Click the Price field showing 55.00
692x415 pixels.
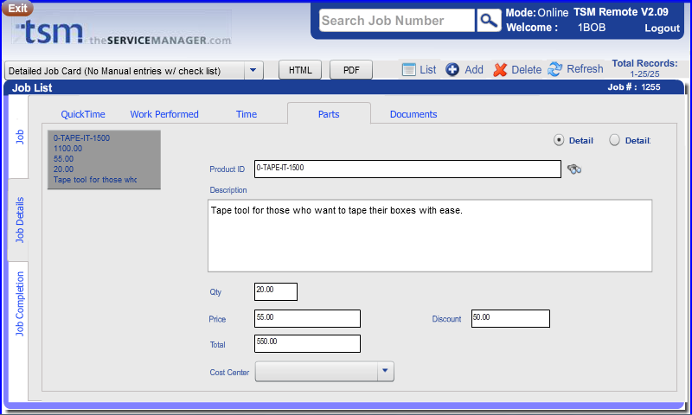[308, 318]
